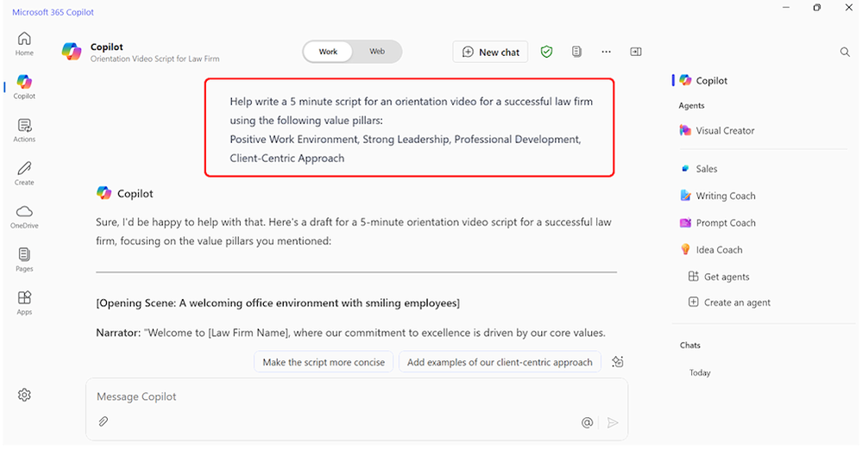The height and width of the screenshot is (449, 862).
Task: Click the send arrow icon
Action: (613, 422)
